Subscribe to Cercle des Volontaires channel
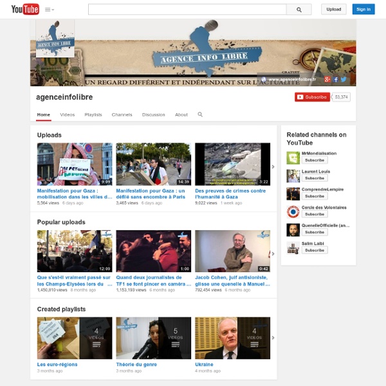Image resolution: width=386 pixels, height=386 pixels. (315, 214)
